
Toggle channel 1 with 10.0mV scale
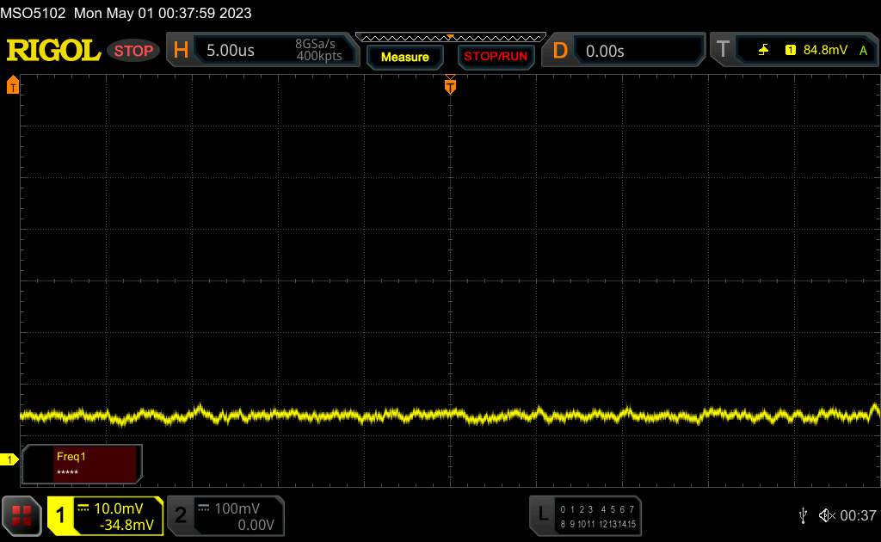click(105, 515)
